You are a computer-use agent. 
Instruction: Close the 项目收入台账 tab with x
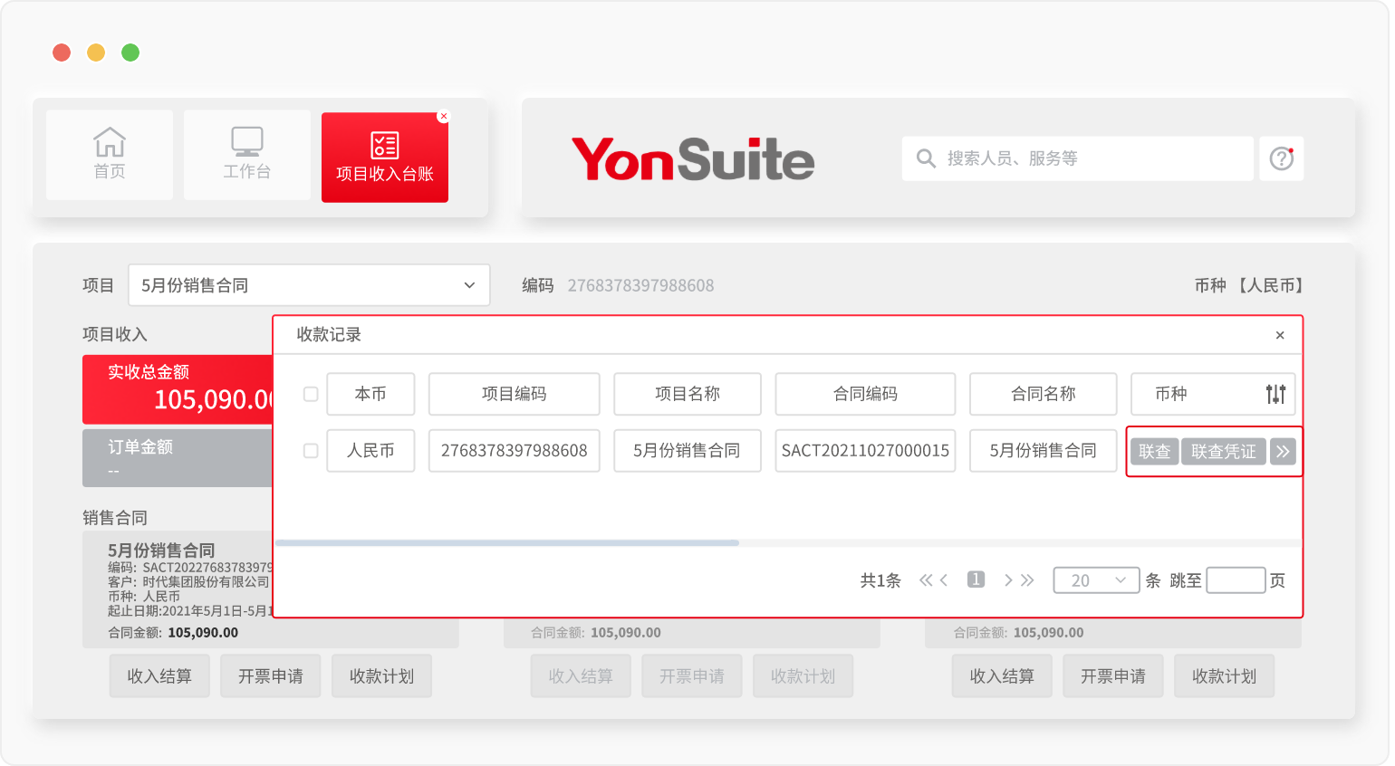[x=443, y=116]
